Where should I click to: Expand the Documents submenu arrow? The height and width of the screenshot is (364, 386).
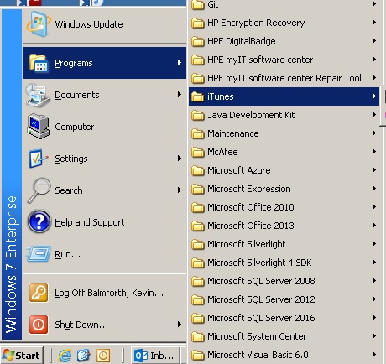click(x=180, y=95)
